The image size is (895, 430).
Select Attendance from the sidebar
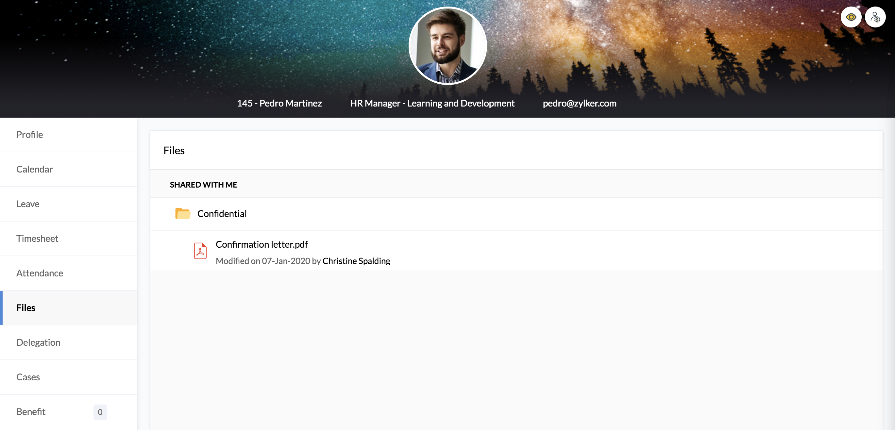point(40,273)
